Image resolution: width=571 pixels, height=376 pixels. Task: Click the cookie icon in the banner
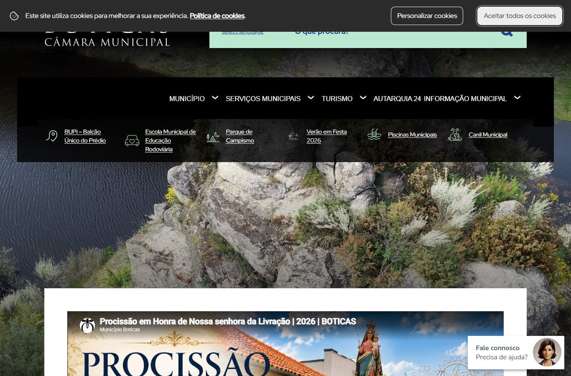coord(14,16)
